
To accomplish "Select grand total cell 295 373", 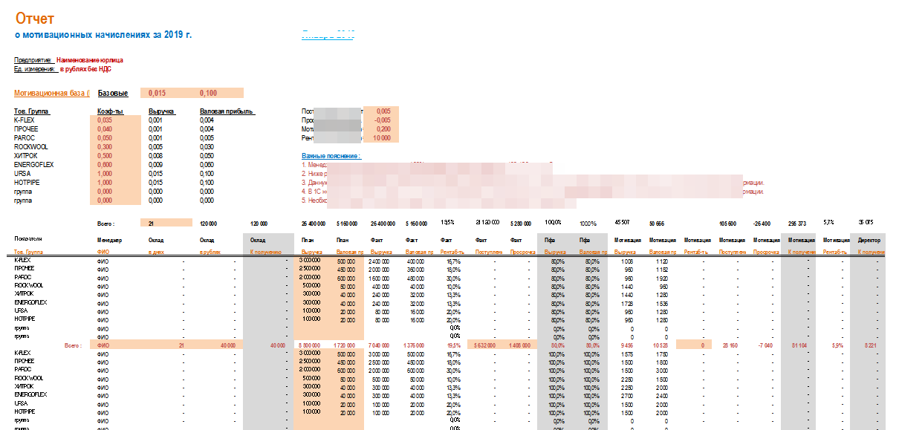I will (798, 222).
